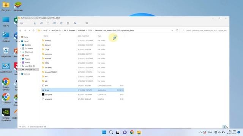
Task: Open Recycle Bin desktop icon
Action: coord(6,53)
